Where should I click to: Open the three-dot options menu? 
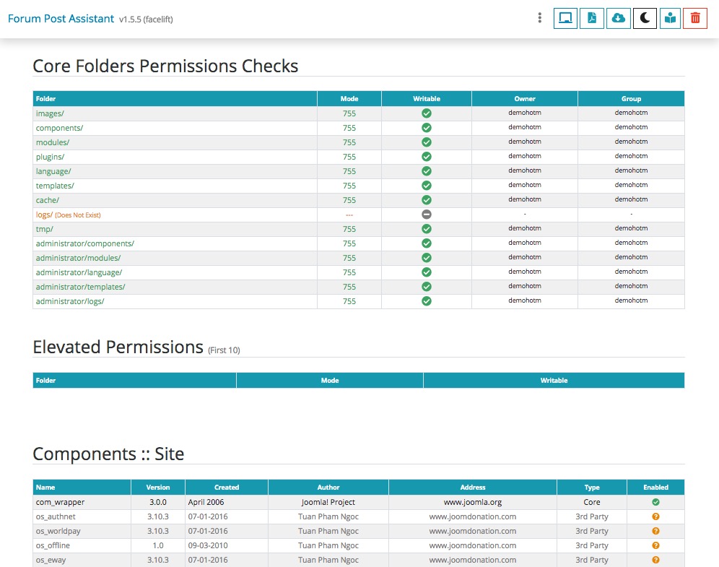pos(539,18)
